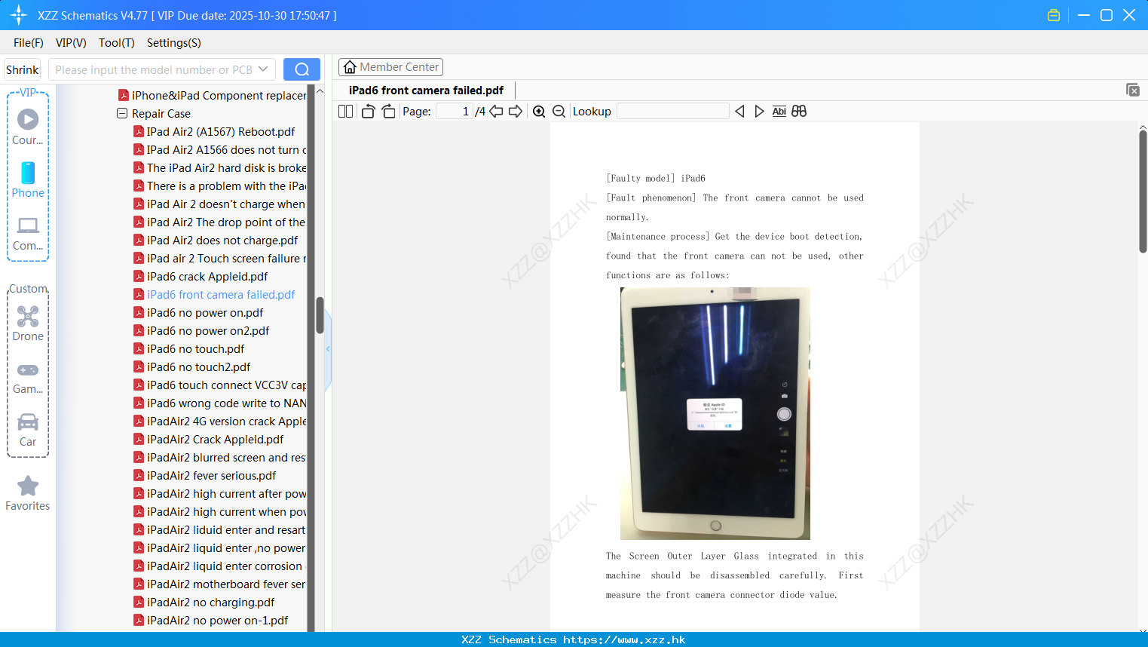Click the Abi text match icon
Image resolution: width=1148 pixels, height=647 pixels.
click(x=779, y=111)
